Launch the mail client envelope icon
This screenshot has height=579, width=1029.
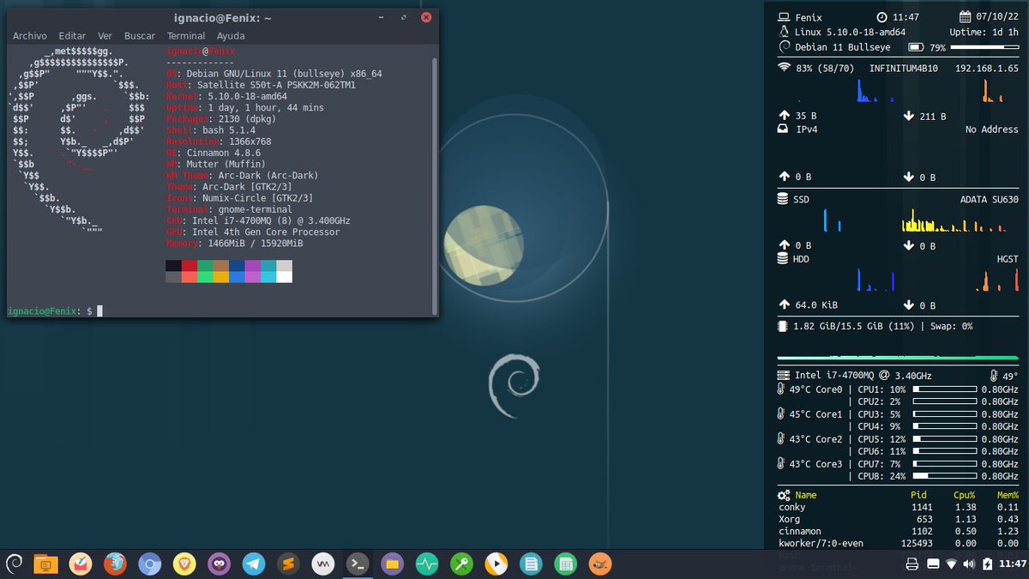tap(81, 564)
